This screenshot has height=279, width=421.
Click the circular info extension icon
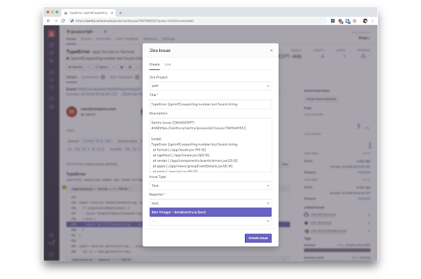coord(354,20)
